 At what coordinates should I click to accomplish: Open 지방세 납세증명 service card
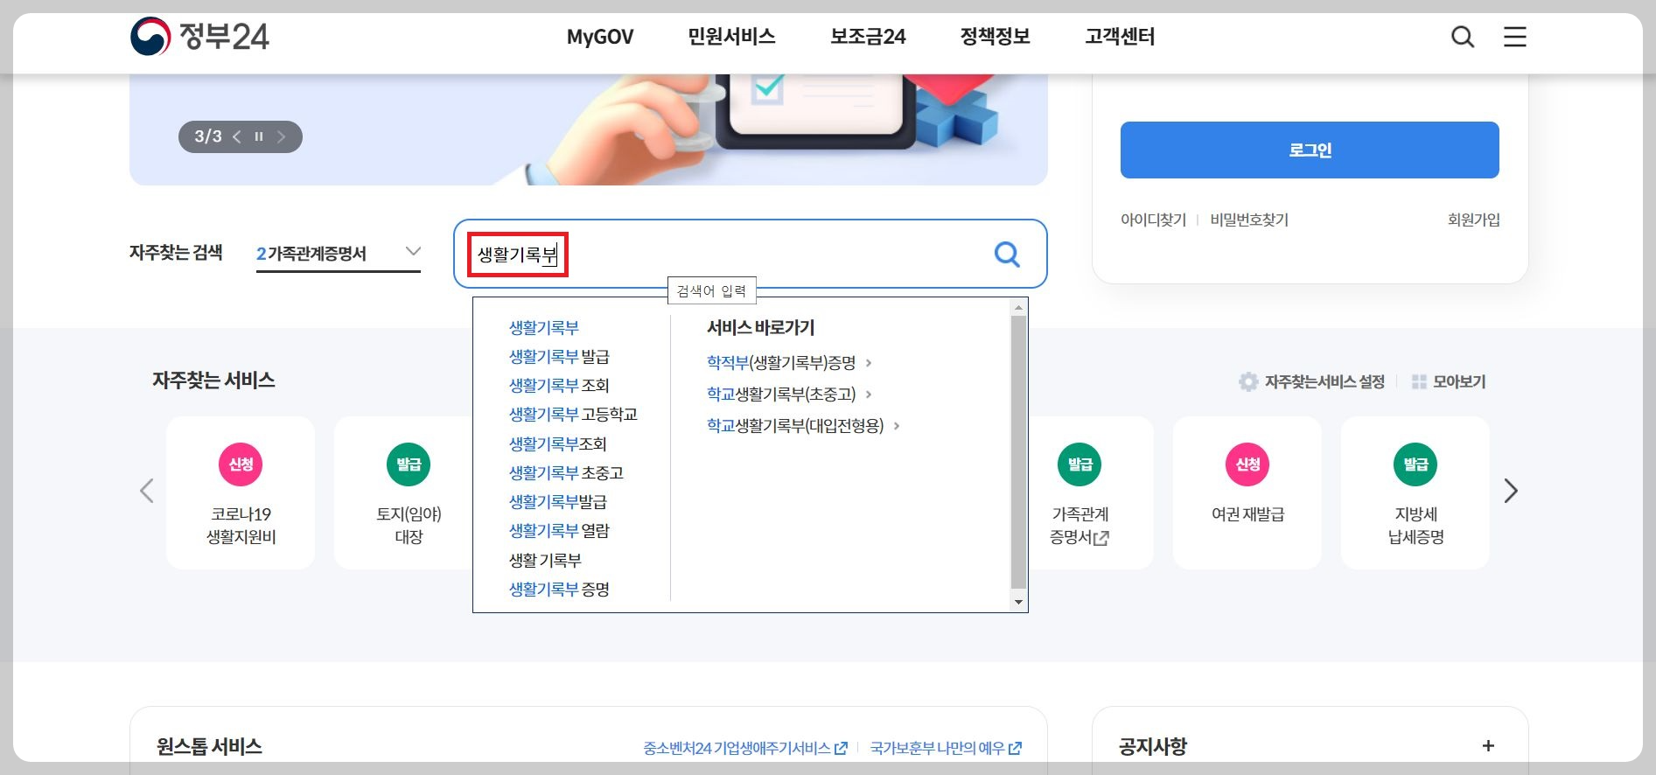(x=1415, y=492)
